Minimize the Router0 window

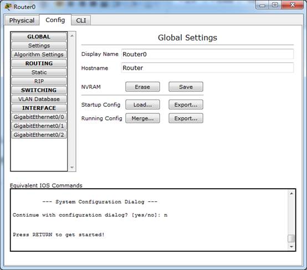pyautogui.click(x=262, y=5)
